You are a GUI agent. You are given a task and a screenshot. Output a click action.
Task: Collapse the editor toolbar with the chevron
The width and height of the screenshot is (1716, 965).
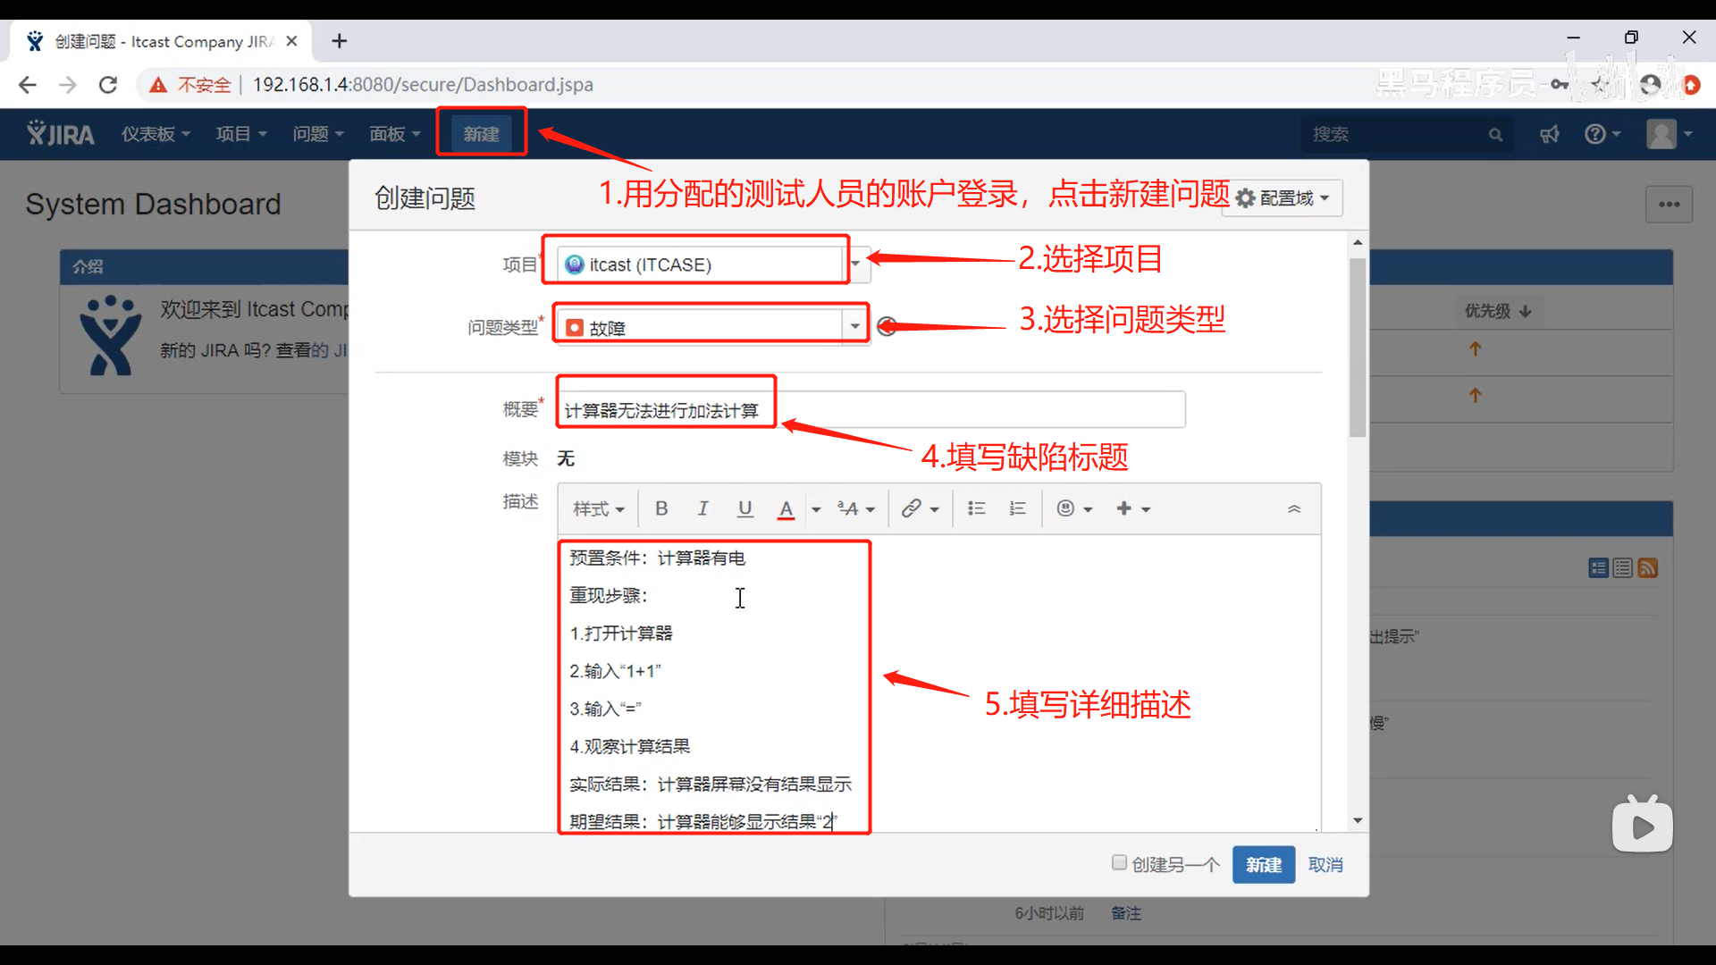pos(1293,508)
